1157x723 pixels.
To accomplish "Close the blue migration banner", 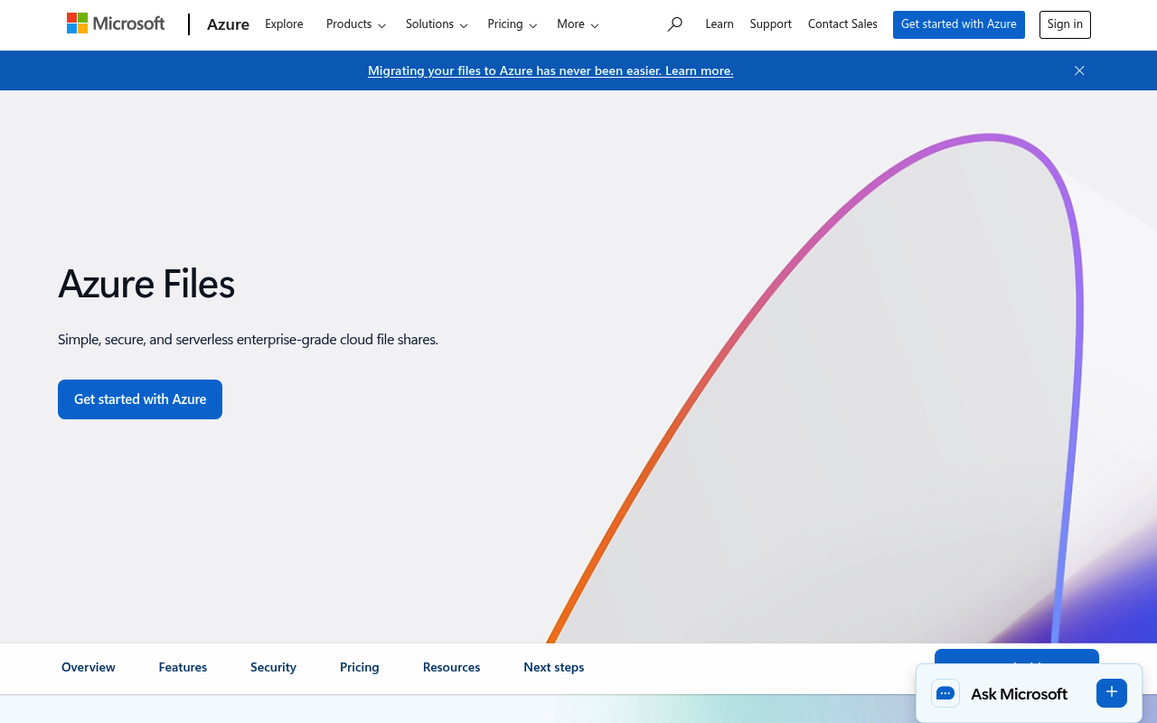I will pos(1079,70).
